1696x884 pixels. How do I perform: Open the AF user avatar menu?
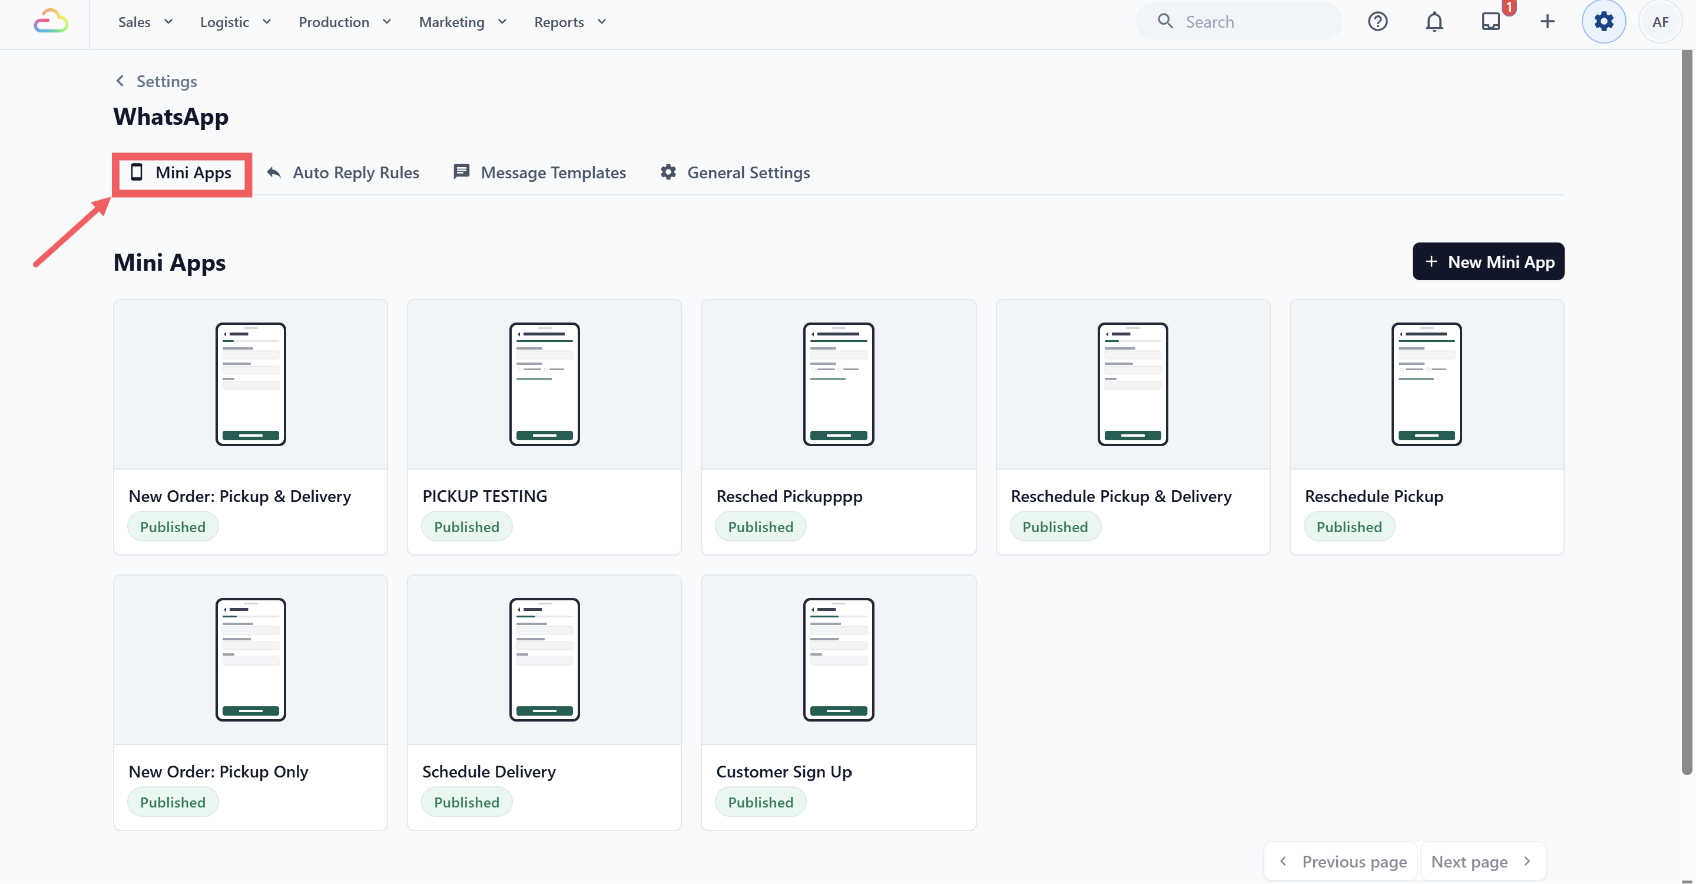(1660, 22)
